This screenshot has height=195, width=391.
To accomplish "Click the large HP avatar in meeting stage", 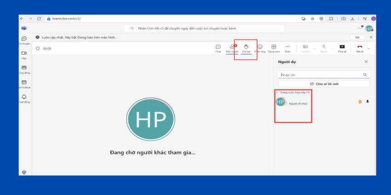I will coord(150,119).
